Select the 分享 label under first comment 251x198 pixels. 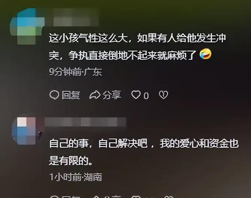112,95
